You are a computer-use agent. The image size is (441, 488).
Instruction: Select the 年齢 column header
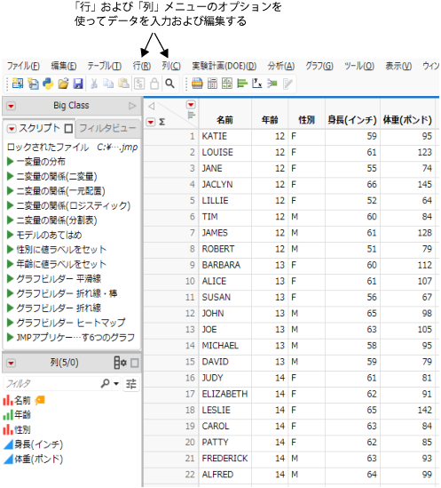coord(270,120)
